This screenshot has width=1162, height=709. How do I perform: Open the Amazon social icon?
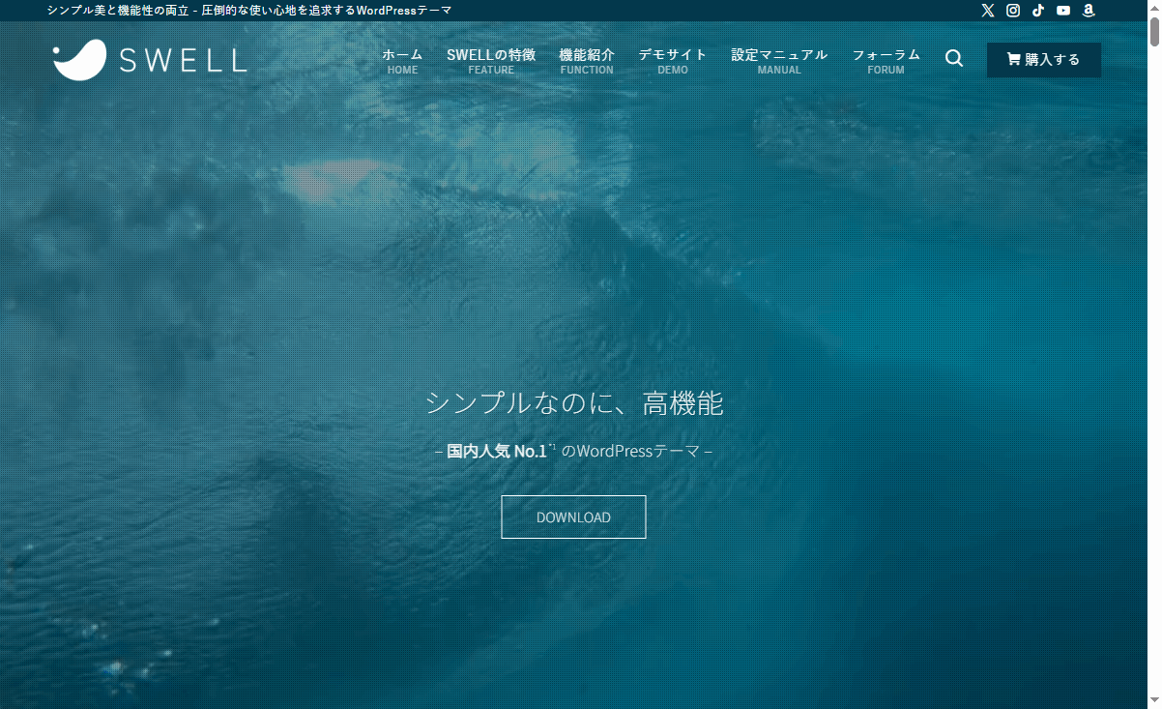pyautogui.click(x=1089, y=11)
